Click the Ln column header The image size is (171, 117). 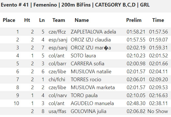[42, 20]
